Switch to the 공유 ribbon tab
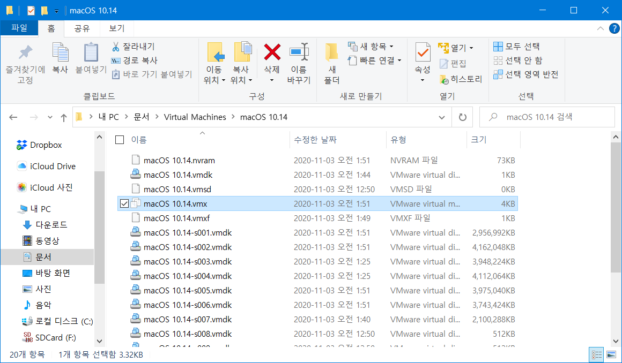 82,28
